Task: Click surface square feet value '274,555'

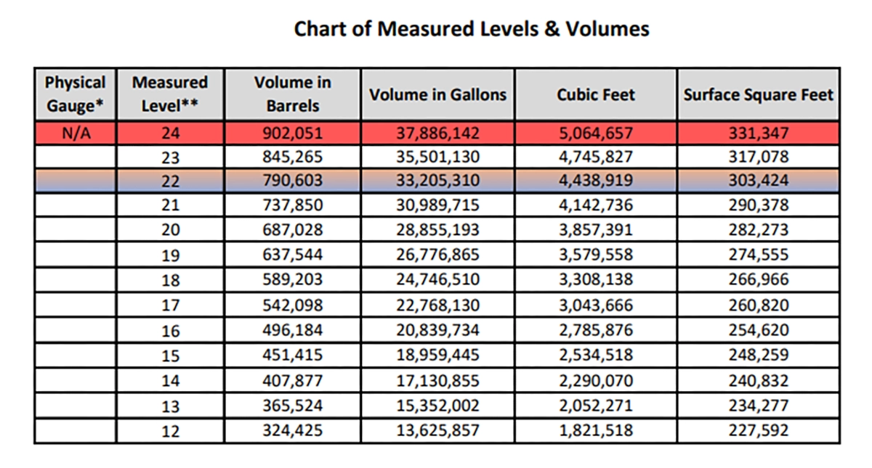Action: tap(759, 255)
